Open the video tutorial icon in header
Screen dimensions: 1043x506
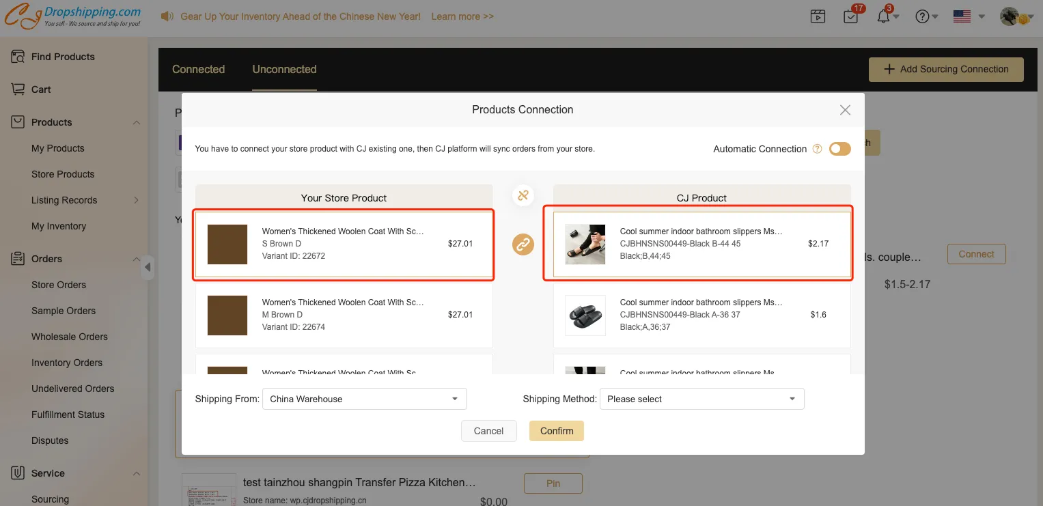818,16
